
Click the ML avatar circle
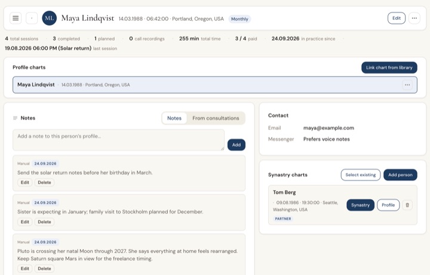point(50,18)
